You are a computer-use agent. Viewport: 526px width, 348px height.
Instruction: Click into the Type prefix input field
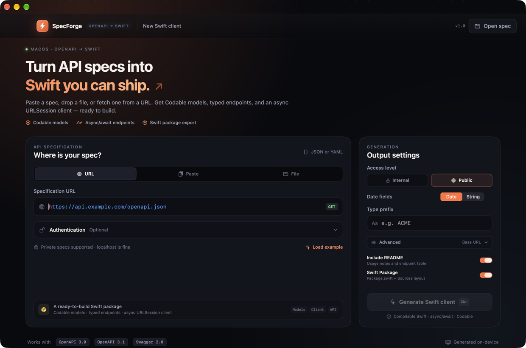pos(429,223)
